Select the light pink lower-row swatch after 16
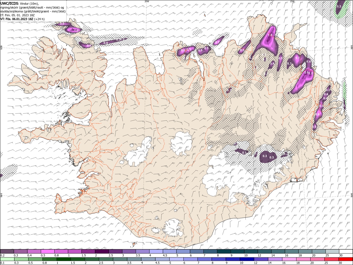This screenshot has height=265, width=353. 289,259
